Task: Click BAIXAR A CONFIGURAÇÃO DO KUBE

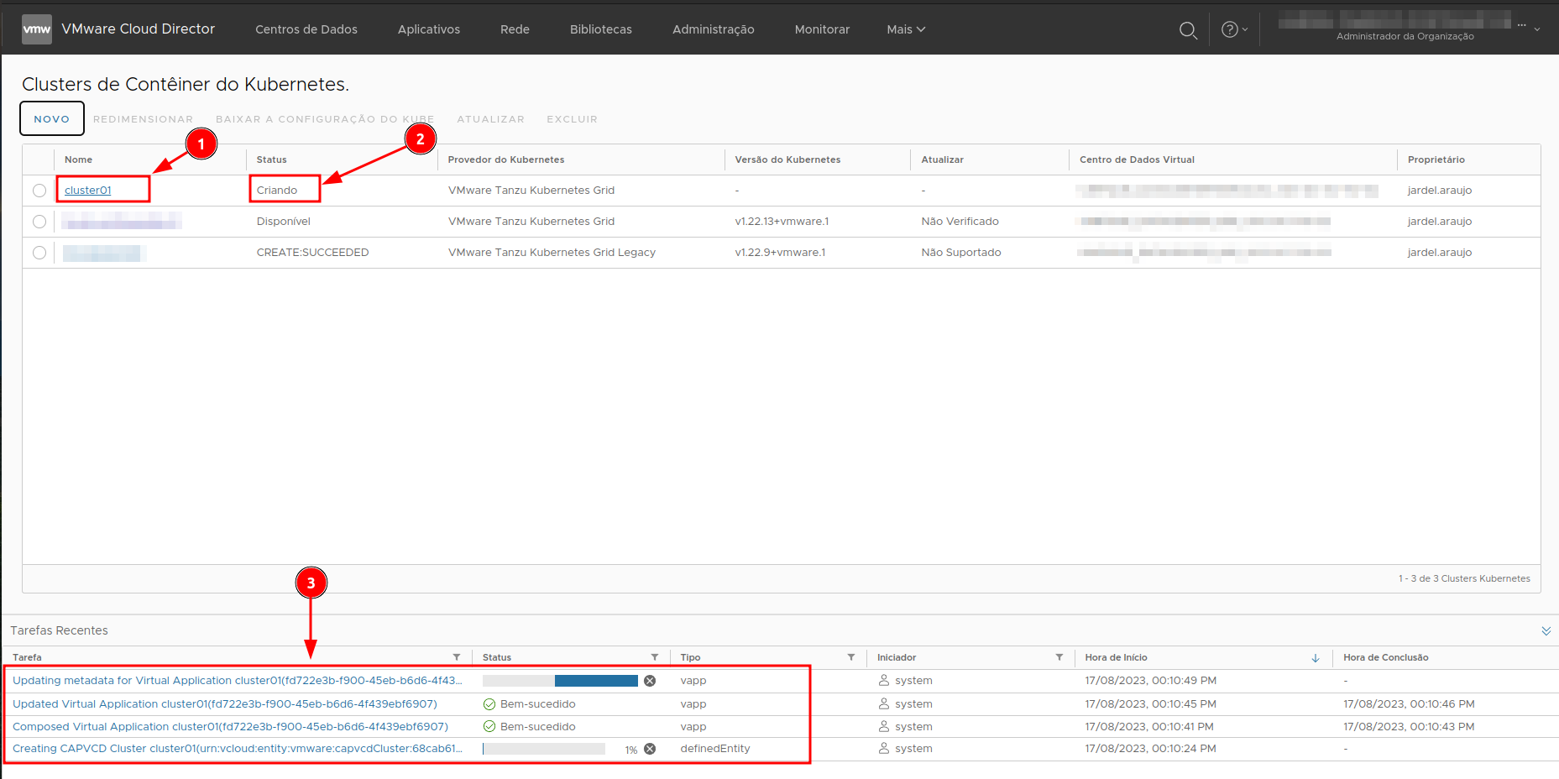Action: 325,119
